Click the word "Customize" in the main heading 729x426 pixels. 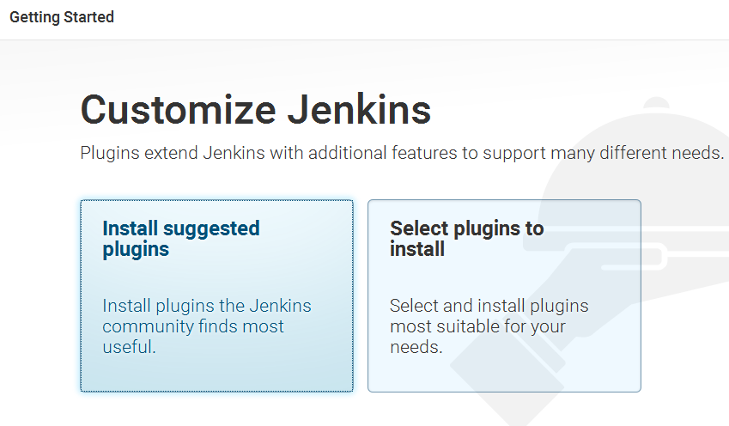179,110
